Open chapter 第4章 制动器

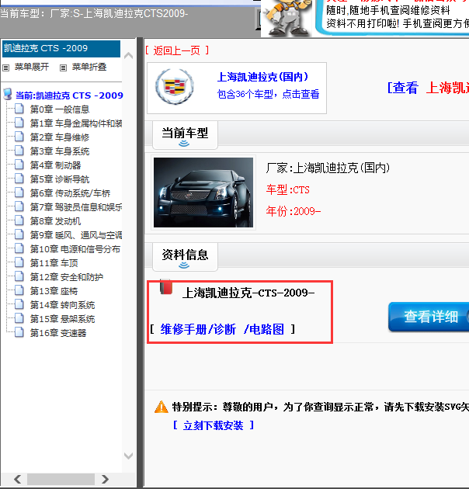coord(56,165)
